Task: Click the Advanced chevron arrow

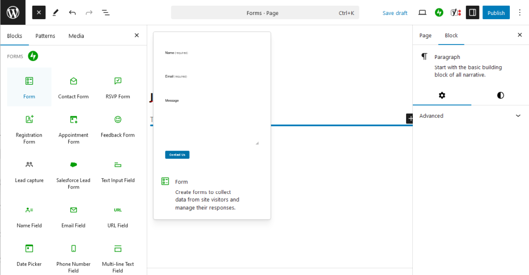Action: [x=518, y=116]
